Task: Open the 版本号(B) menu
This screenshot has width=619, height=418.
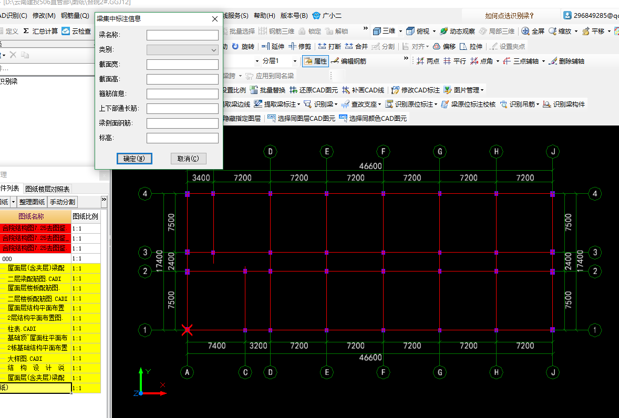Action: [x=294, y=16]
